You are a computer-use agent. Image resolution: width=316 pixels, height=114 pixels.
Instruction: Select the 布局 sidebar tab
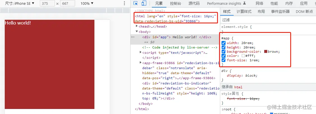coord(261,12)
